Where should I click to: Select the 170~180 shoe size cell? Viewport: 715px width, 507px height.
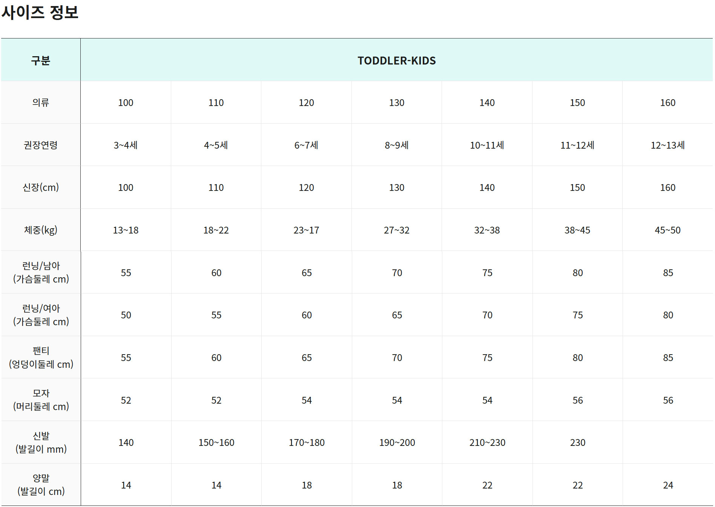coord(307,442)
